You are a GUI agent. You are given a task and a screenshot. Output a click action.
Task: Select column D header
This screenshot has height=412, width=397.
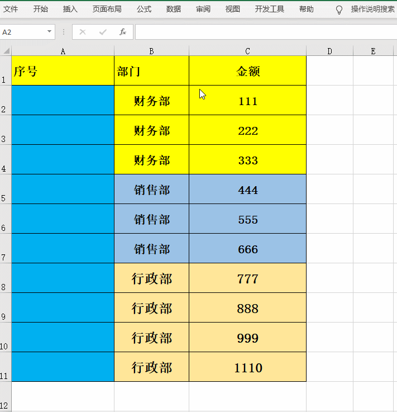pyautogui.click(x=329, y=51)
